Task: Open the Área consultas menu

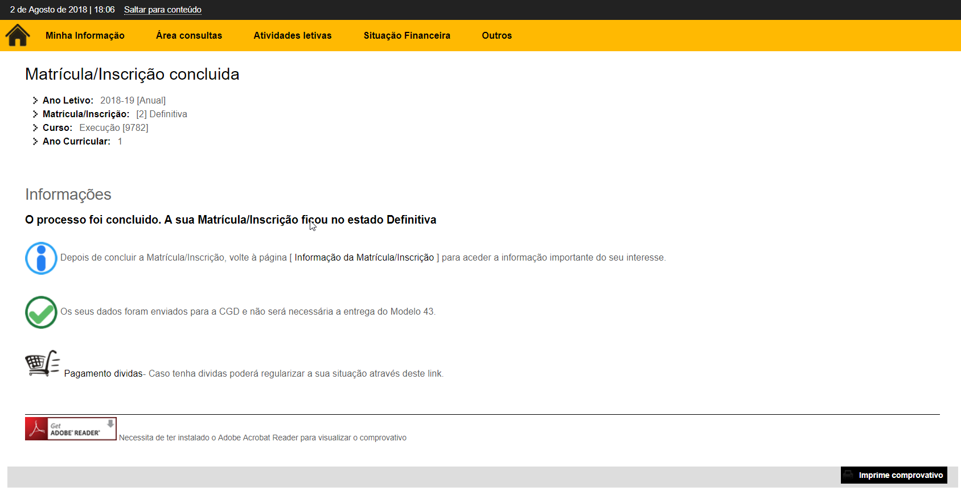Action: pyautogui.click(x=189, y=35)
